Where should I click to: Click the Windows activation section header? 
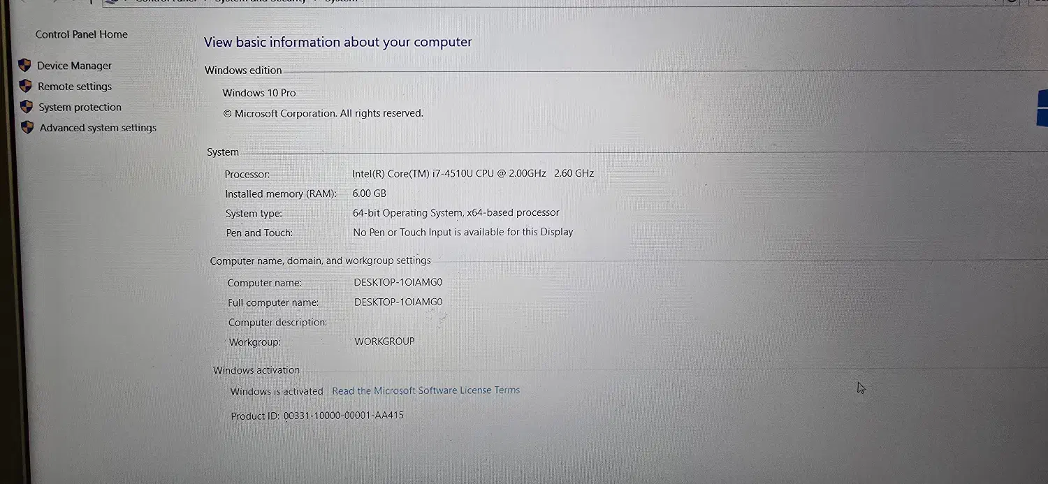click(x=256, y=370)
